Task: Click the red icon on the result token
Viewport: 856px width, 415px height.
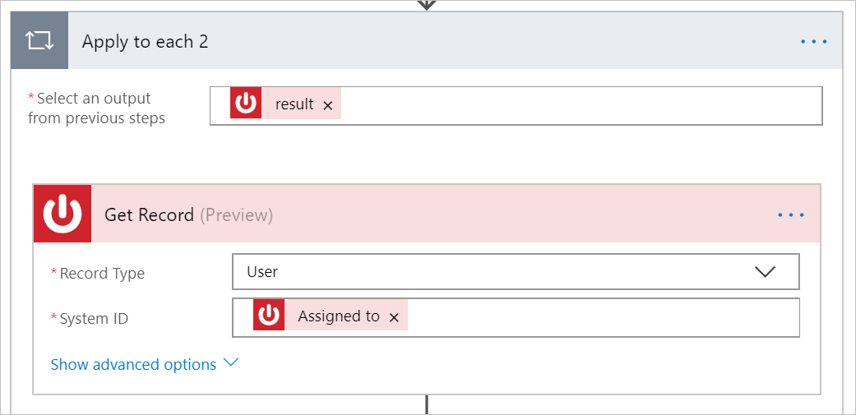Action: (246, 104)
